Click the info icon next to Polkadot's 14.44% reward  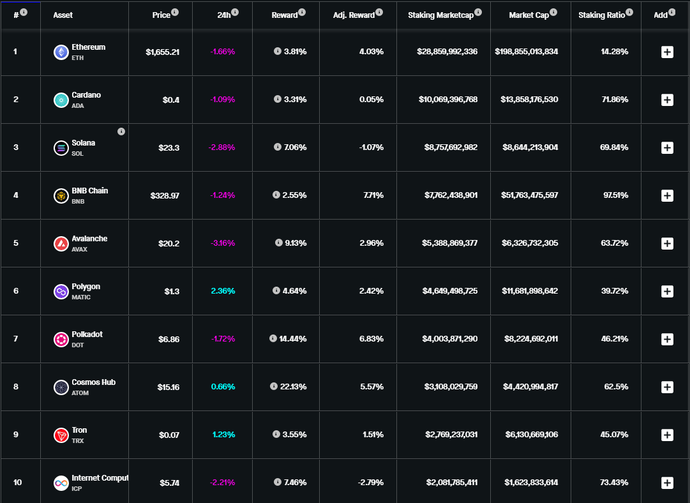(273, 338)
